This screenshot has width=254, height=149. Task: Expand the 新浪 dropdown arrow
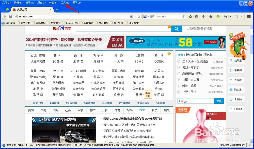[x=62, y=56]
